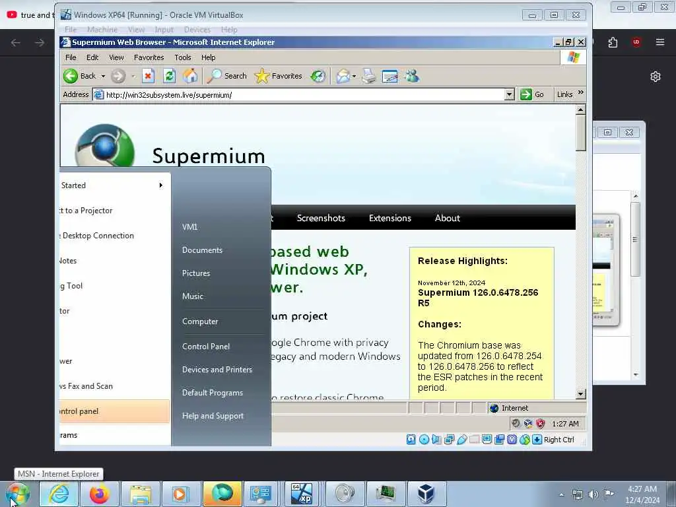
Task: Open Computer in Start menu
Action: coord(200,321)
